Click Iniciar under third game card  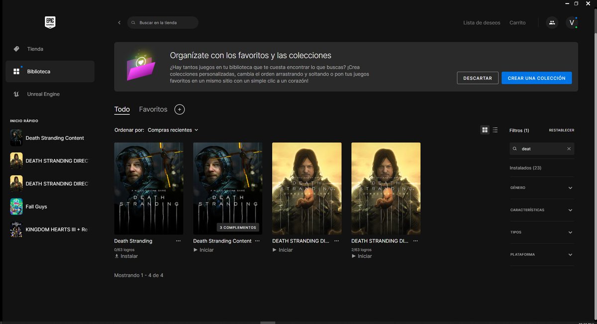click(x=283, y=250)
